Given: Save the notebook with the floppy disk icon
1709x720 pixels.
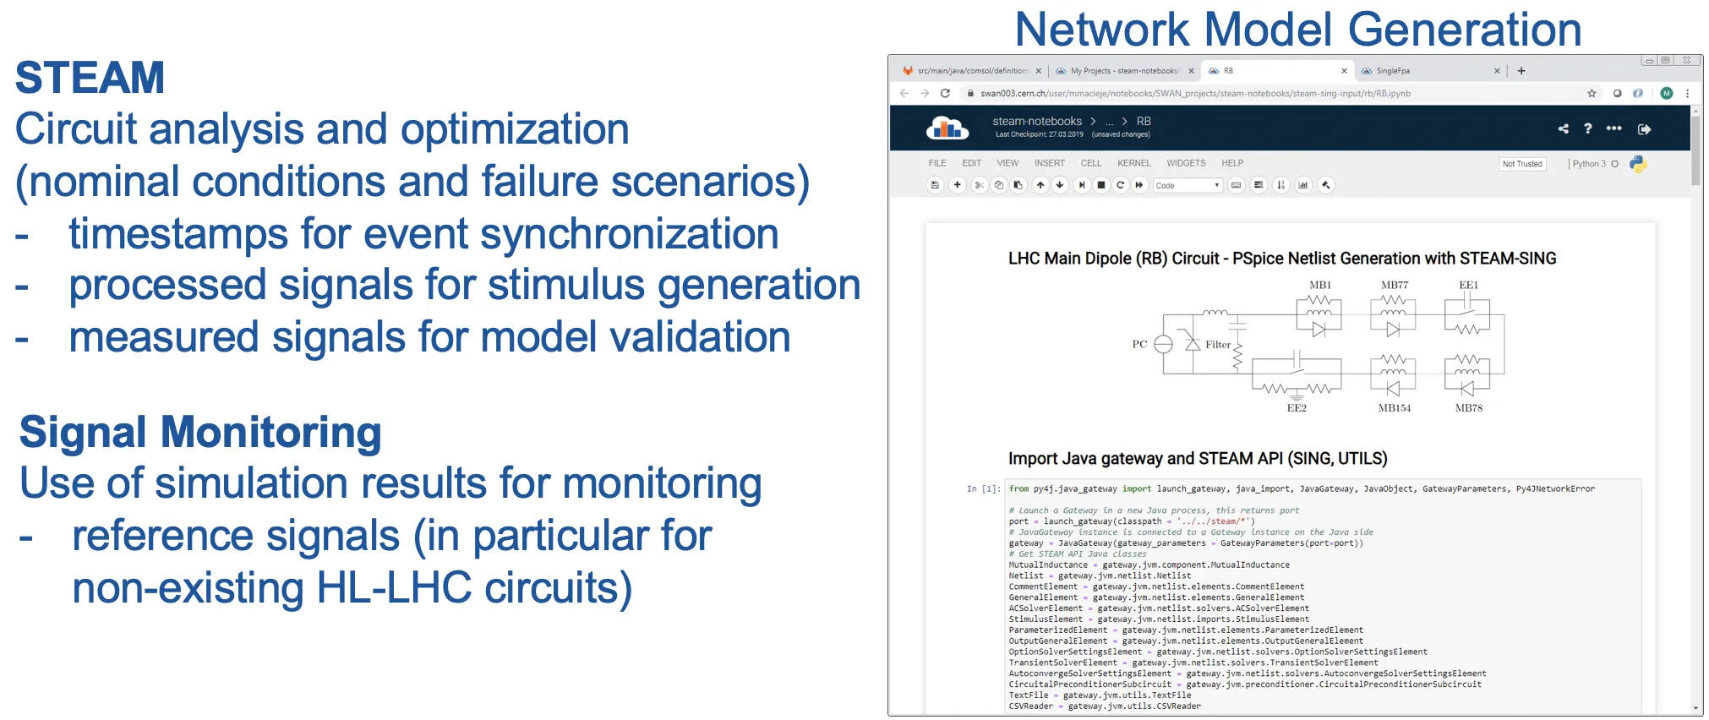Looking at the screenshot, I should click(935, 185).
